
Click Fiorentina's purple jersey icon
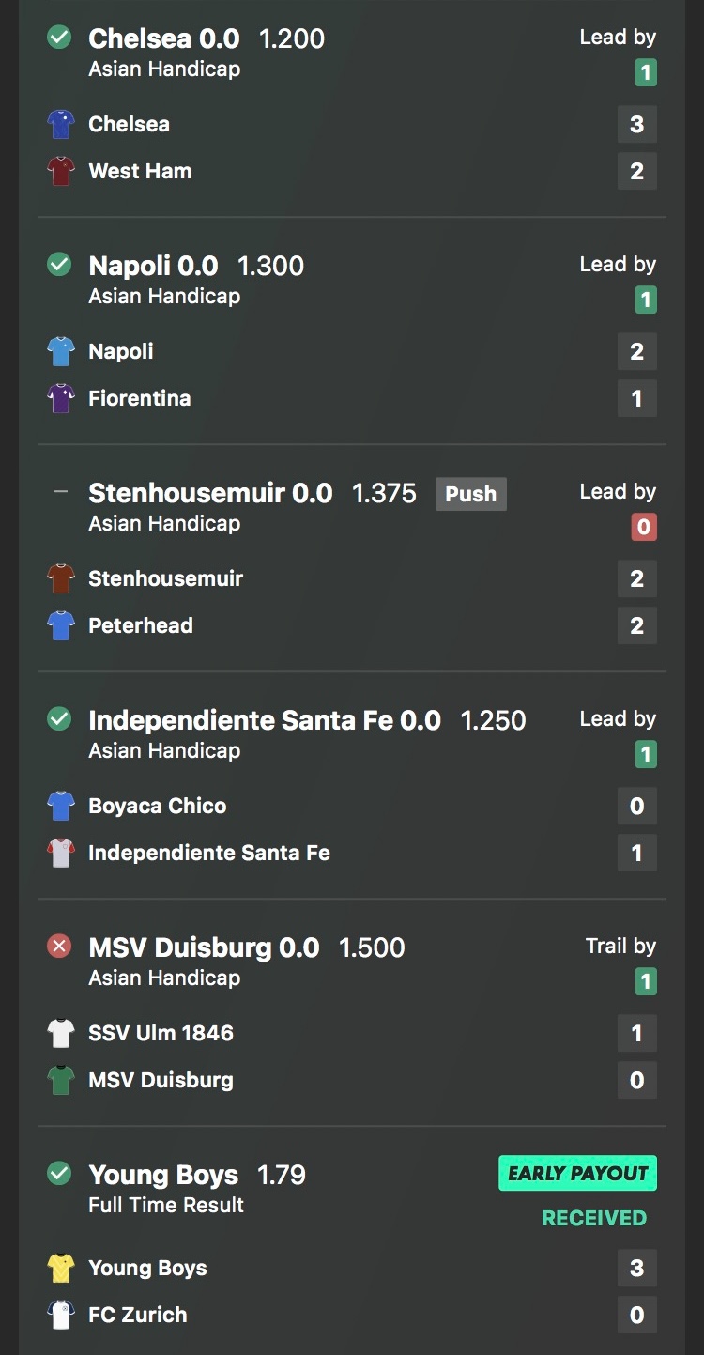tap(61, 398)
